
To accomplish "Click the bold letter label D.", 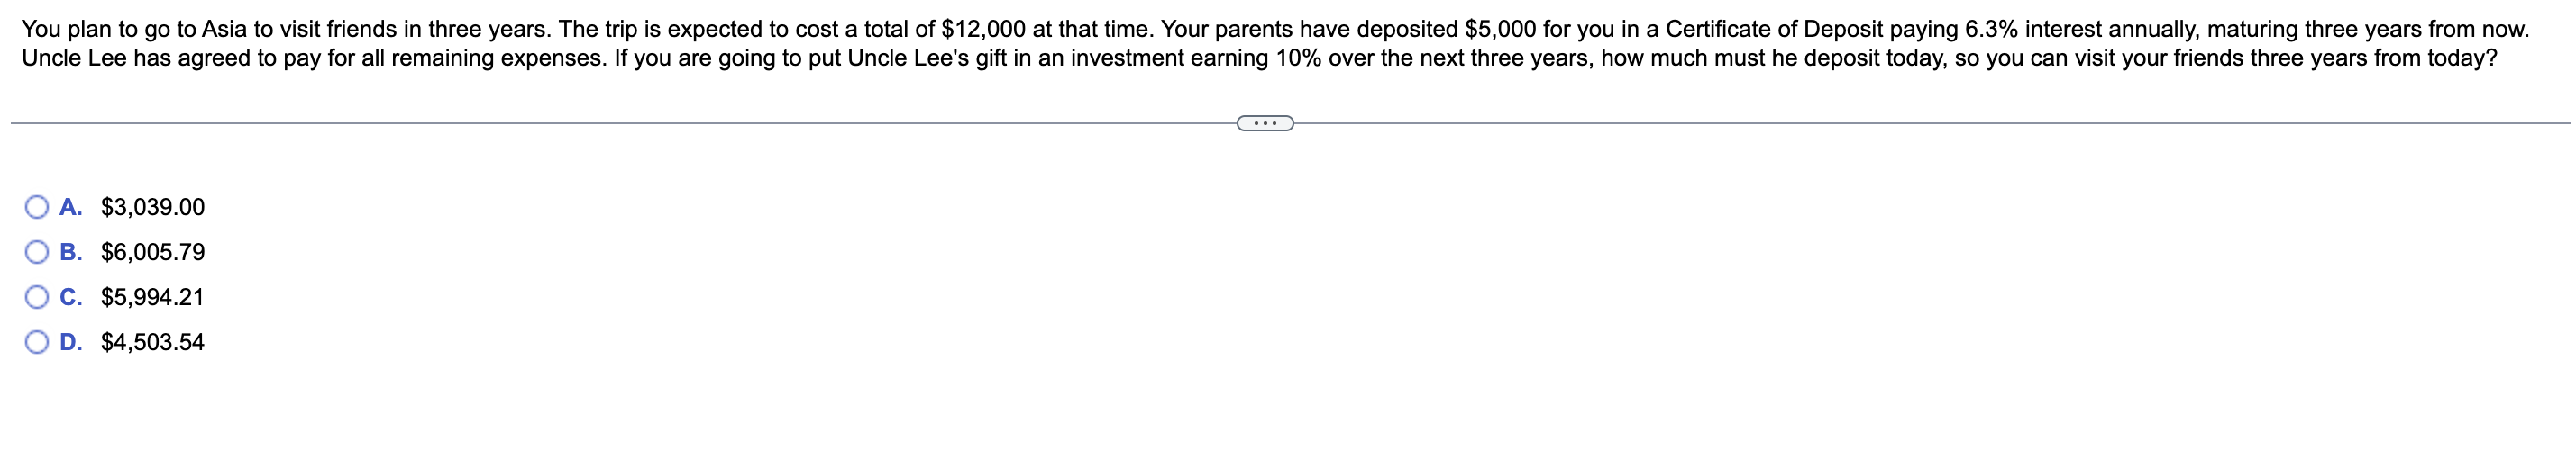I will pos(70,342).
